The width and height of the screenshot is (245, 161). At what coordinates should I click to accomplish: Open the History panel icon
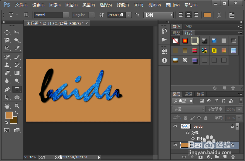pos(164,31)
